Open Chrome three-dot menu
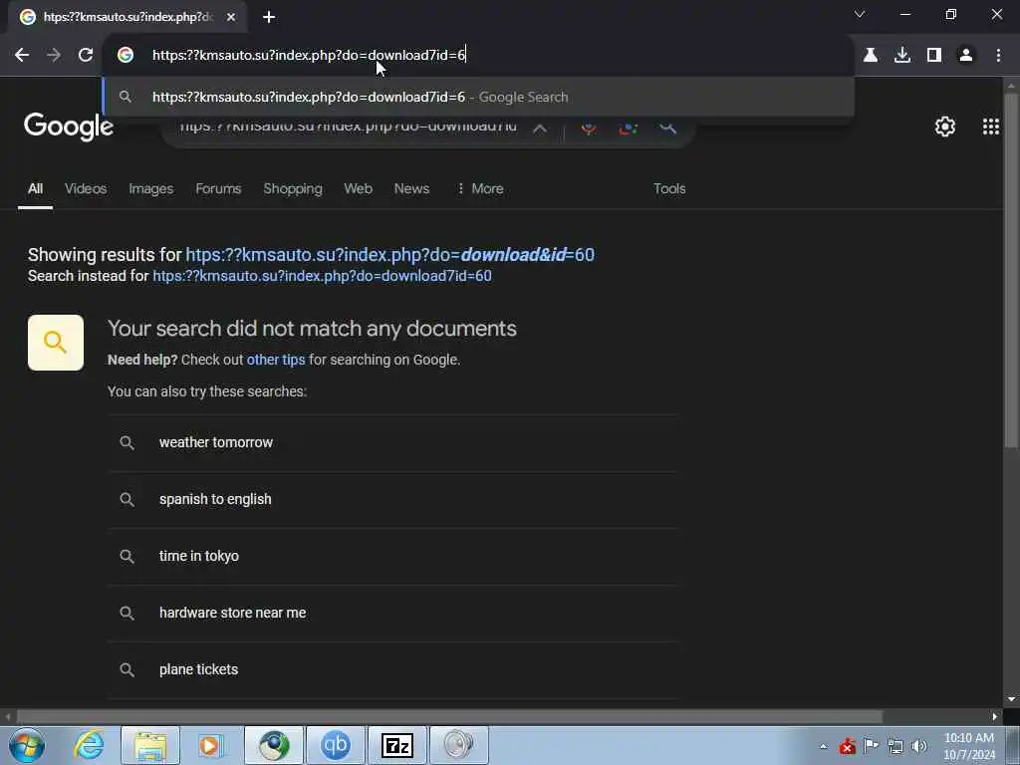1020x765 pixels. pyautogui.click(x=998, y=56)
